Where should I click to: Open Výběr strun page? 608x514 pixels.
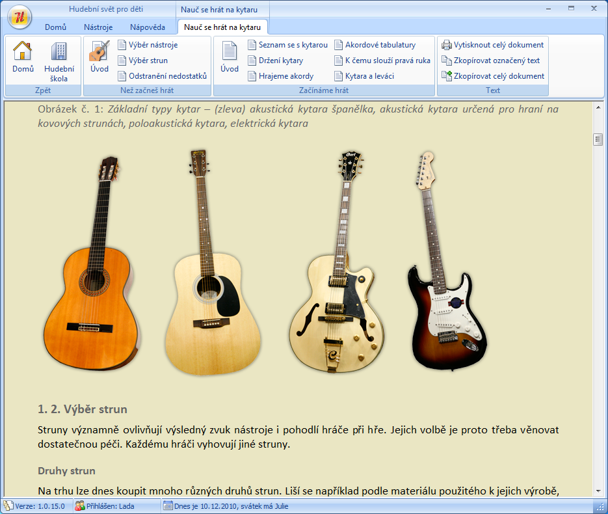pyautogui.click(x=142, y=61)
